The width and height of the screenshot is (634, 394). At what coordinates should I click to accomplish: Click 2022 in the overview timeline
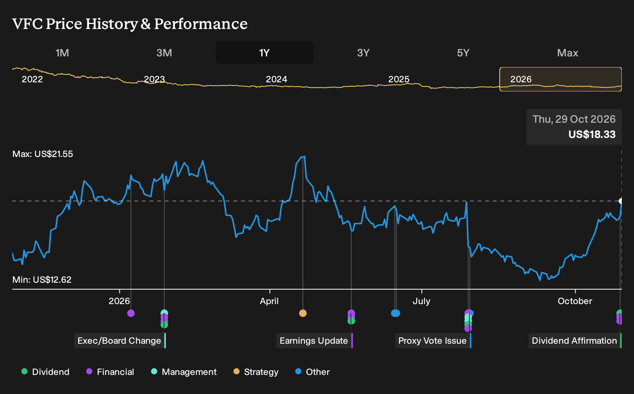click(x=32, y=79)
